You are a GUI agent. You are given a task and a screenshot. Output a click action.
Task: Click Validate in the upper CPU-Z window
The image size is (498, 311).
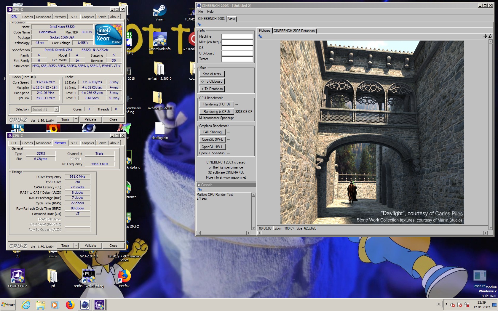(90, 119)
